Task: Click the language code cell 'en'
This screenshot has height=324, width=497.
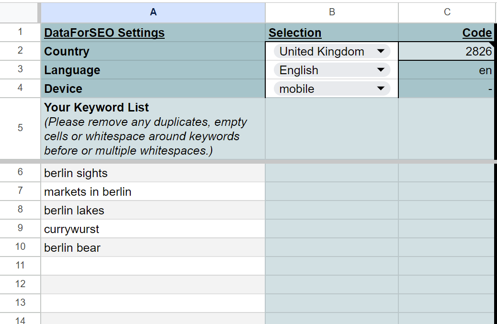Action: coord(446,70)
